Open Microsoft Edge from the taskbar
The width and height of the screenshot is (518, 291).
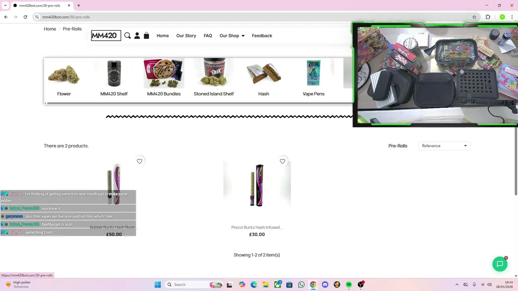[x=254, y=285]
